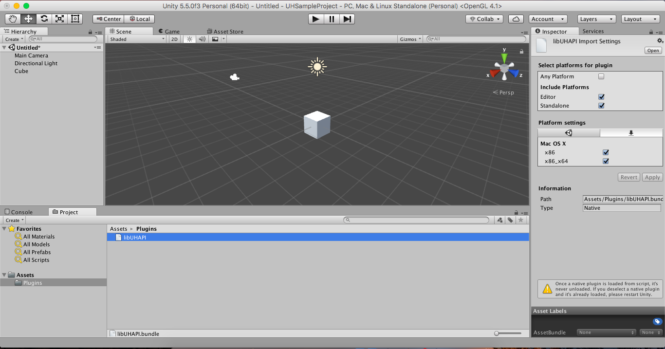The image size is (665, 349).
Task: Switch to the Console tab
Action: click(x=18, y=212)
